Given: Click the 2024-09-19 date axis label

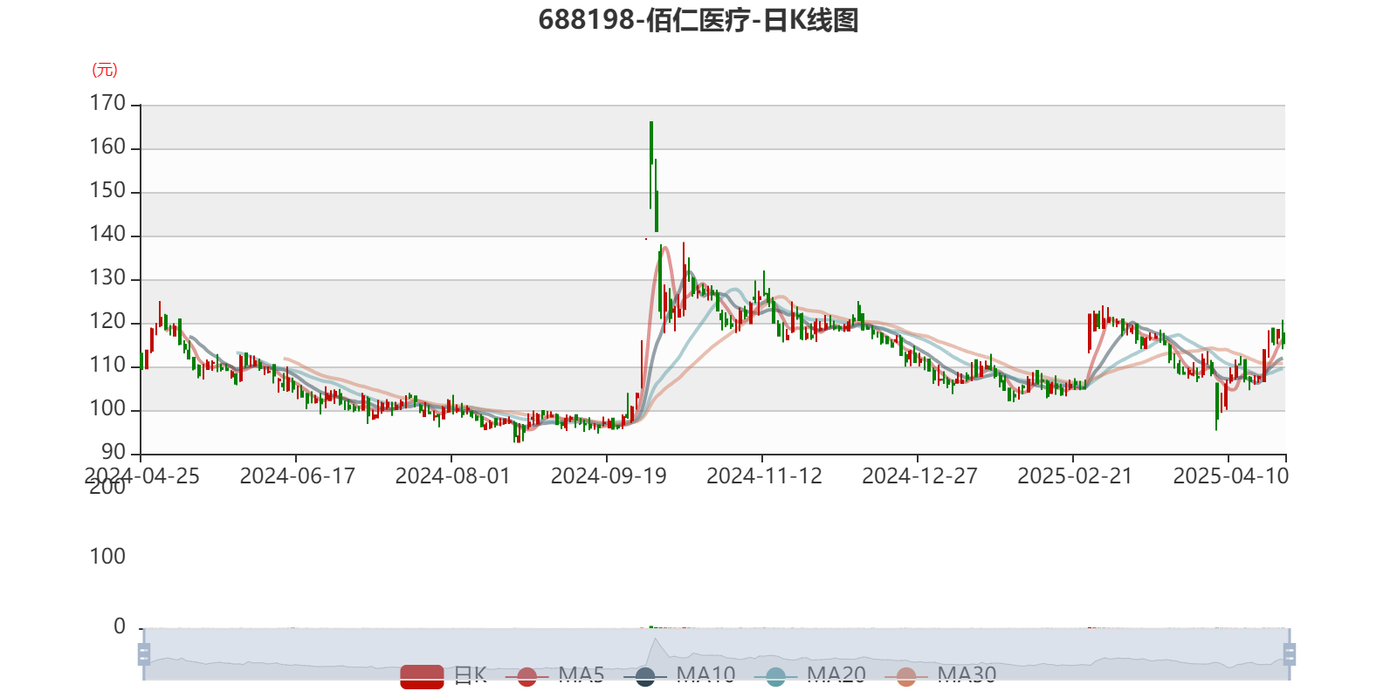Looking at the screenshot, I should (608, 476).
